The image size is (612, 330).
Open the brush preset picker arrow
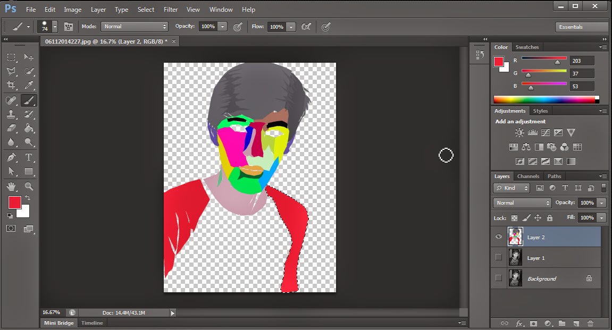pyautogui.click(x=55, y=27)
